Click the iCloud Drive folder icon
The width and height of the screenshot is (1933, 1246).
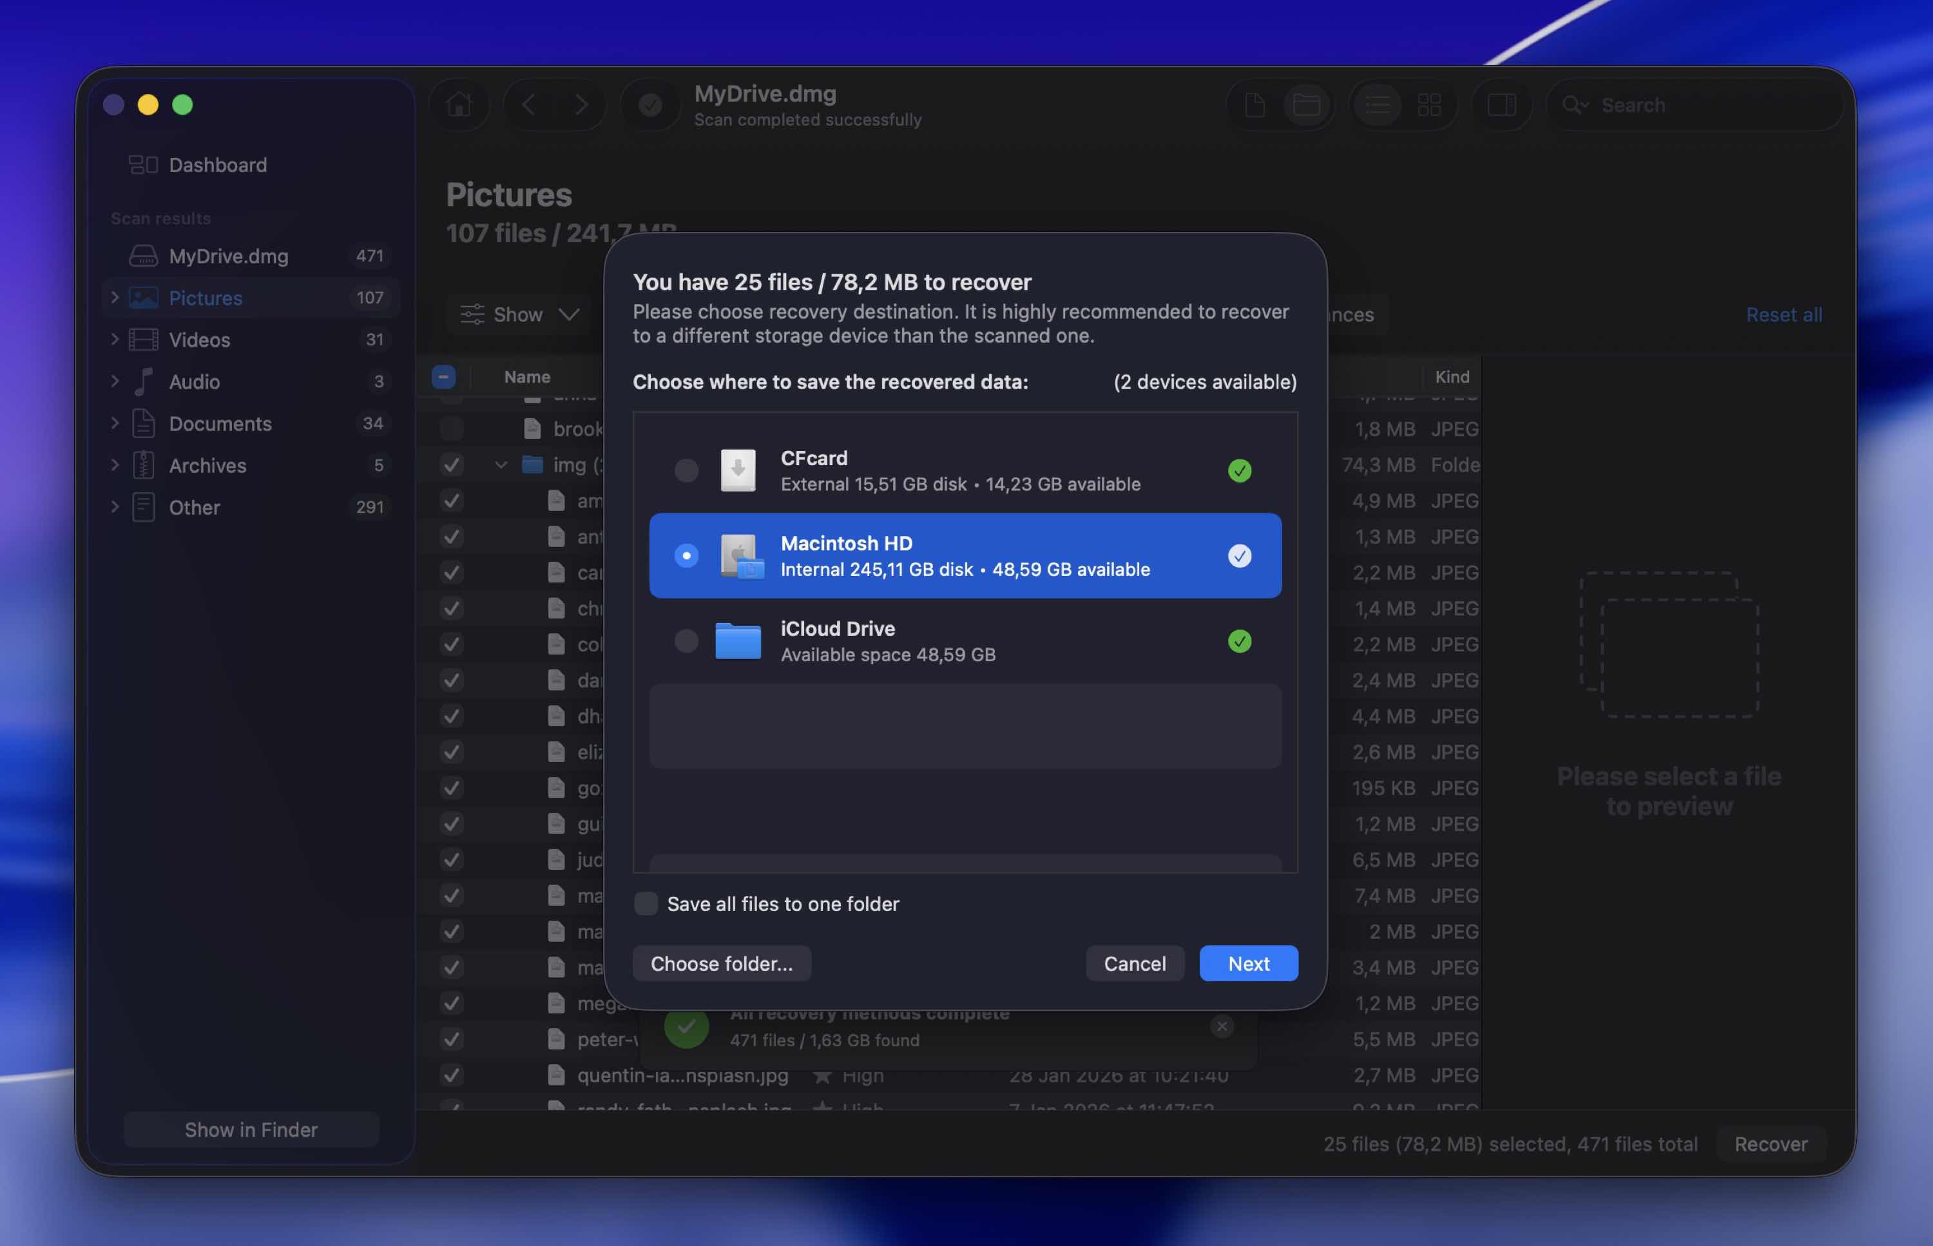click(738, 641)
